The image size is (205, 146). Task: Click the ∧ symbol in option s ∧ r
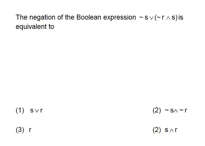171,130
